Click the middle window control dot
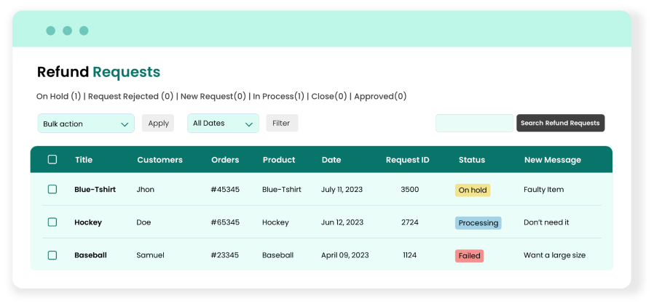 coord(67,31)
